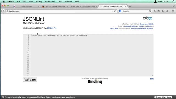Click Choose What I Share button
This screenshot has width=176, height=99.
[163, 97]
